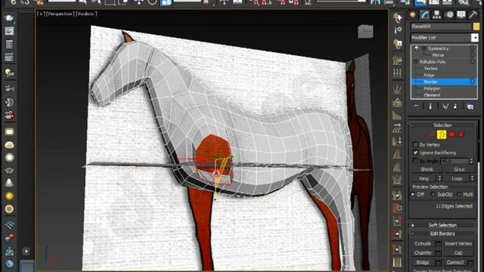Screen dimensions: 484x272
Task: Expand the Soft Selection rollout
Action: click(442, 225)
